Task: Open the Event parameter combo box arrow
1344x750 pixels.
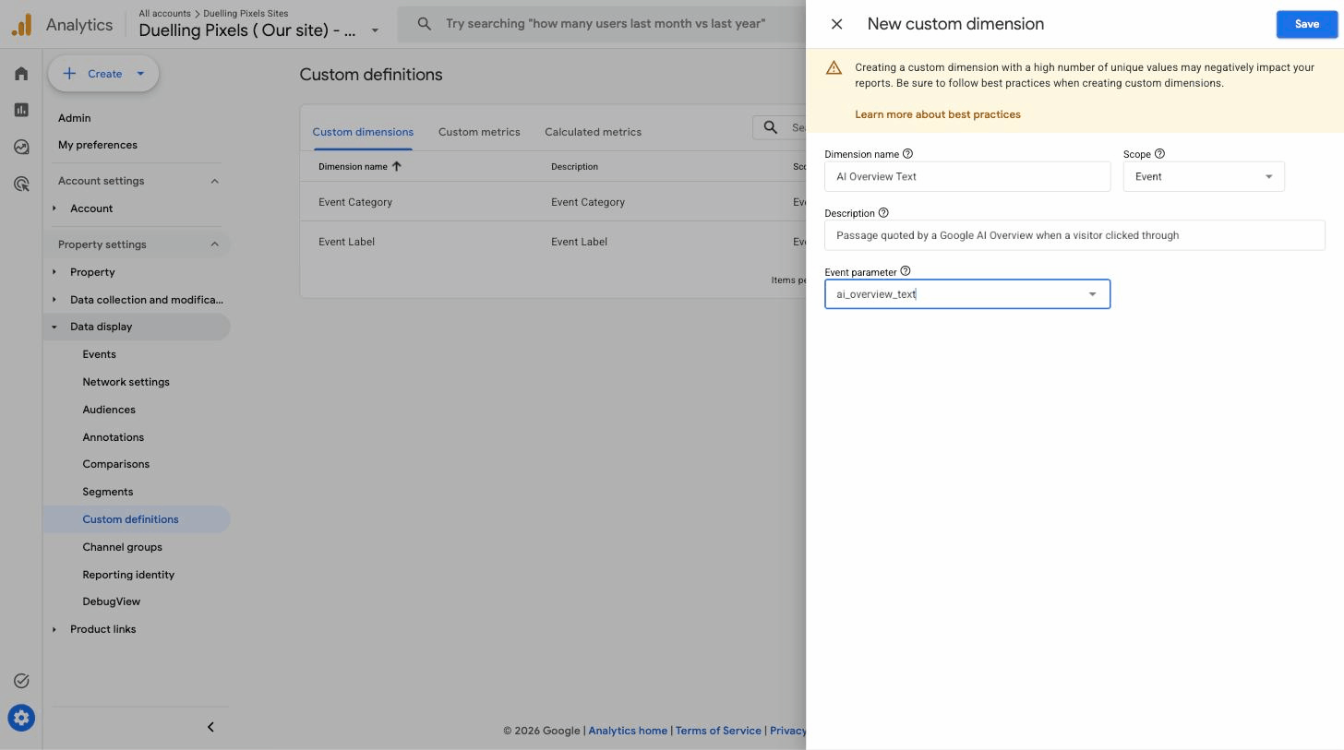Action: pyautogui.click(x=1092, y=294)
